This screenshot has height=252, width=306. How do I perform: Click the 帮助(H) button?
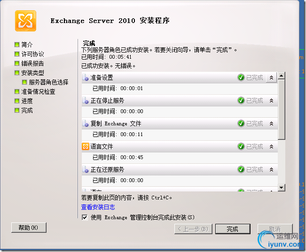coord(29,228)
